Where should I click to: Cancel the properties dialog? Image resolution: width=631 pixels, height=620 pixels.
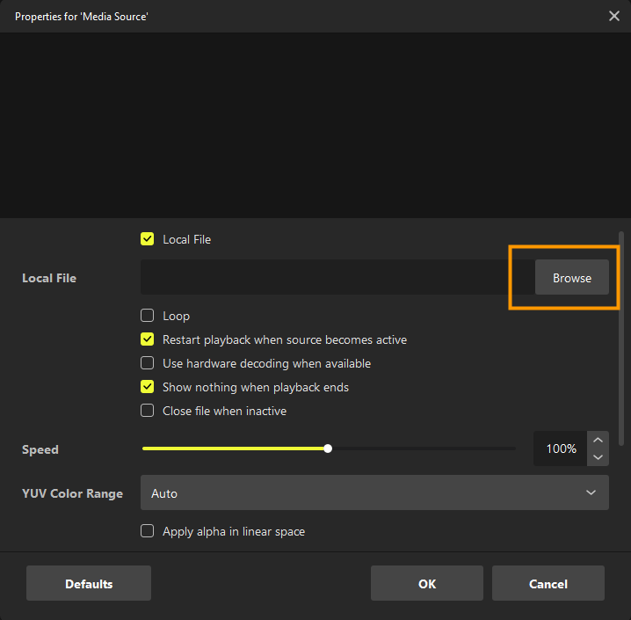(x=548, y=584)
